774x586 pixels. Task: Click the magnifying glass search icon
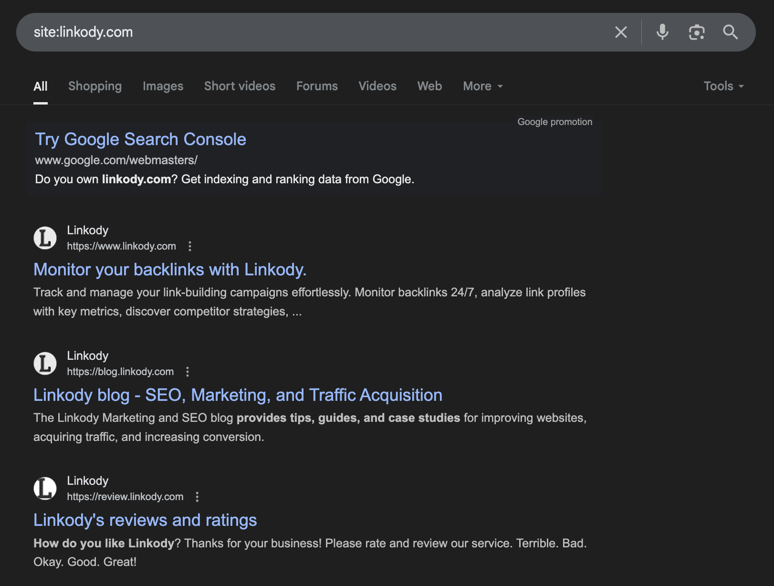click(x=730, y=32)
